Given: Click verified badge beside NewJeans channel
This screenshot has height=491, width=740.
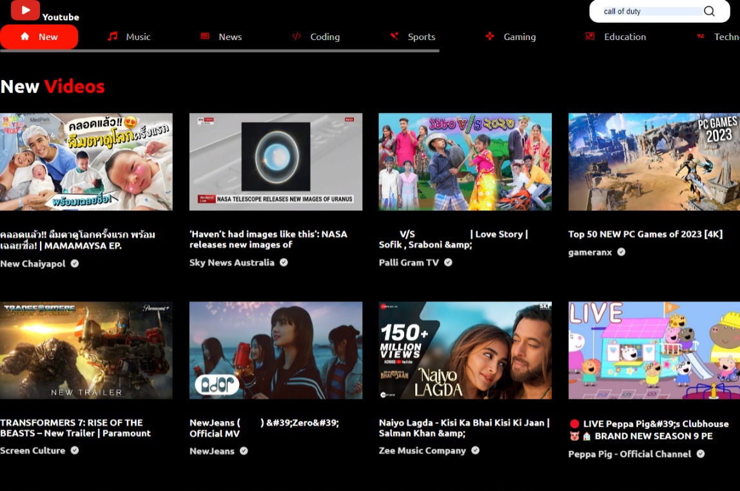Looking at the screenshot, I should click(x=244, y=451).
